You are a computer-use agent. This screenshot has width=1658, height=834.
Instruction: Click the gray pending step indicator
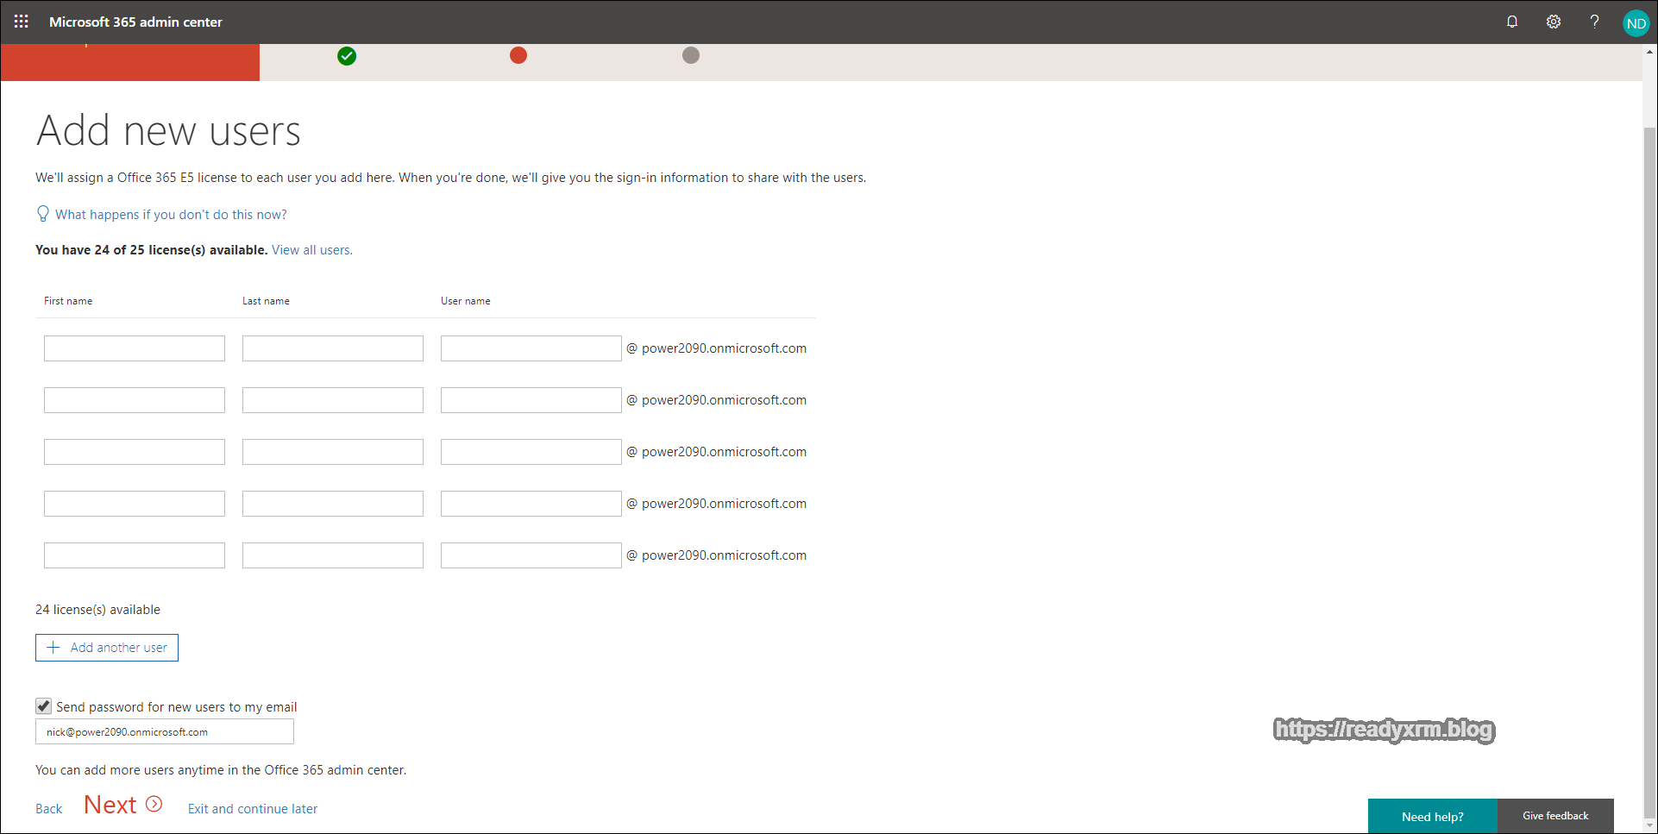coord(691,55)
